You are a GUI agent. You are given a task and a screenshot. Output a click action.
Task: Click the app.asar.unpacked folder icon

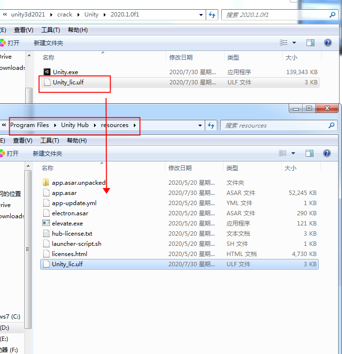46,183
